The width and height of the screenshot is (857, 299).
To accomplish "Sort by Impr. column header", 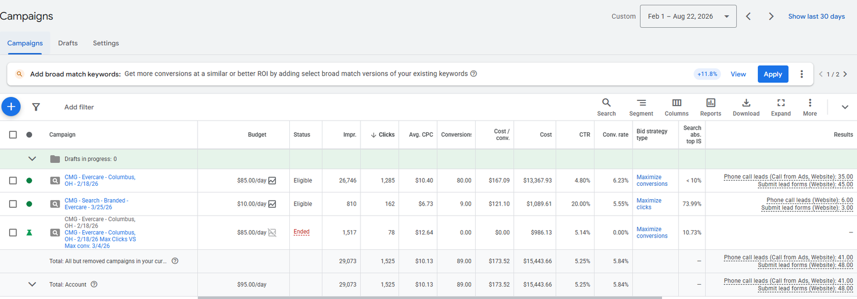I will tap(350, 135).
